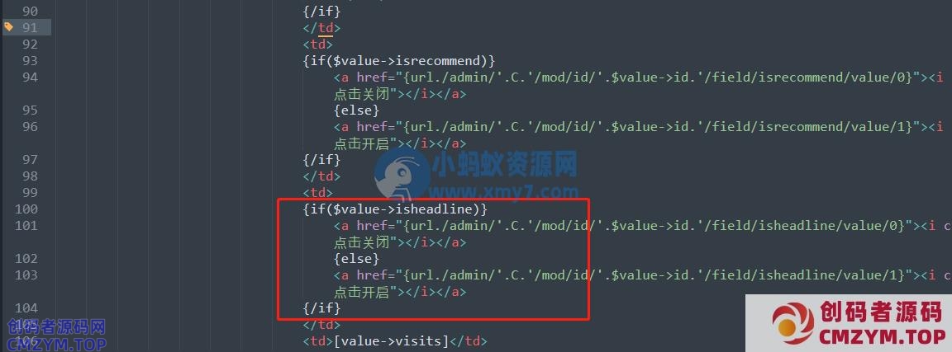Click the orange bookmark icon at line 91
Screen dimensions: 952x352
point(8,26)
